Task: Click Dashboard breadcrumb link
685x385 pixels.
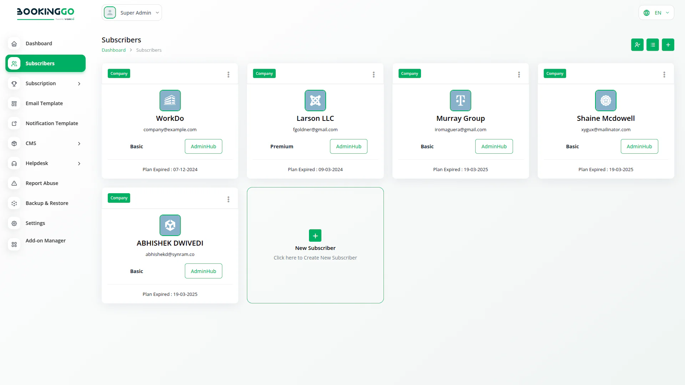Action: click(113, 50)
